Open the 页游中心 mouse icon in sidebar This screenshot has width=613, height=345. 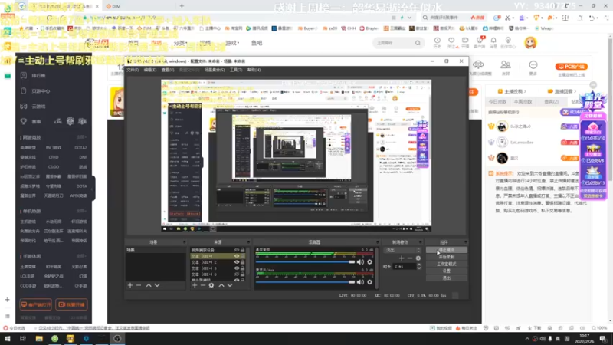24,90
